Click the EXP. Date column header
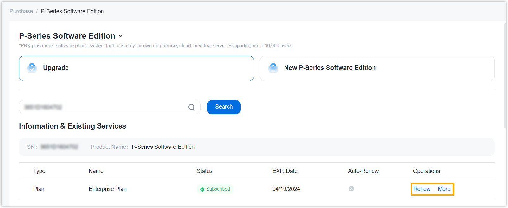This screenshot has height=208, width=508. click(x=285, y=171)
